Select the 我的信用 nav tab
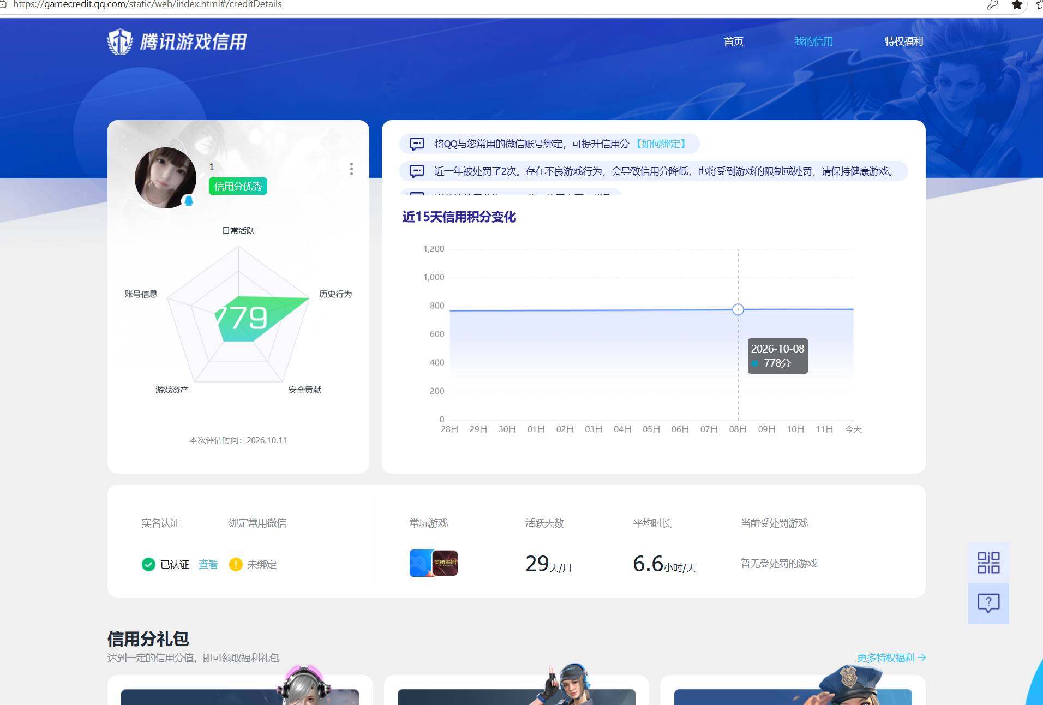Image resolution: width=1043 pixels, height=705 pixels. [813, 41]
